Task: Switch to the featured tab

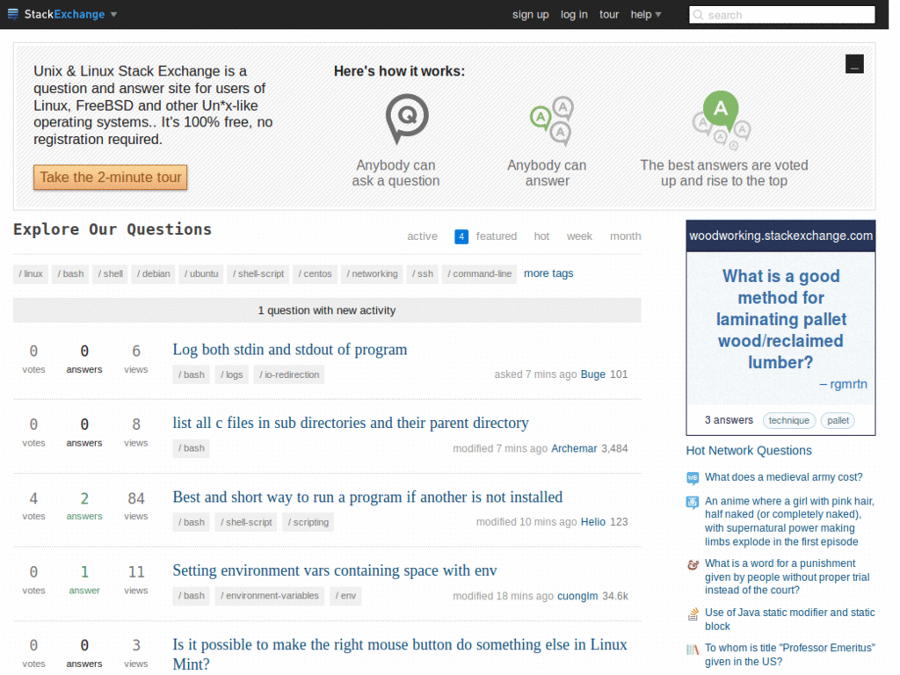Action: point(496,236)
